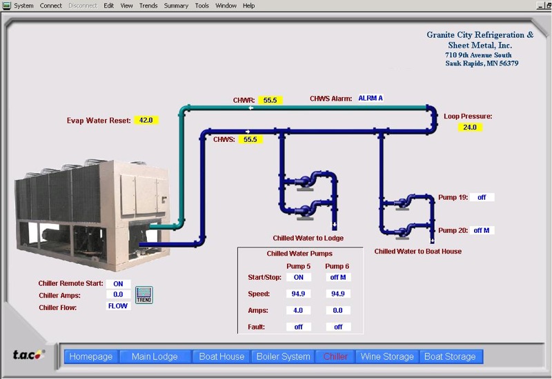Toggle Pump 5 Start/Stop ON value

(x=299, y=277)
